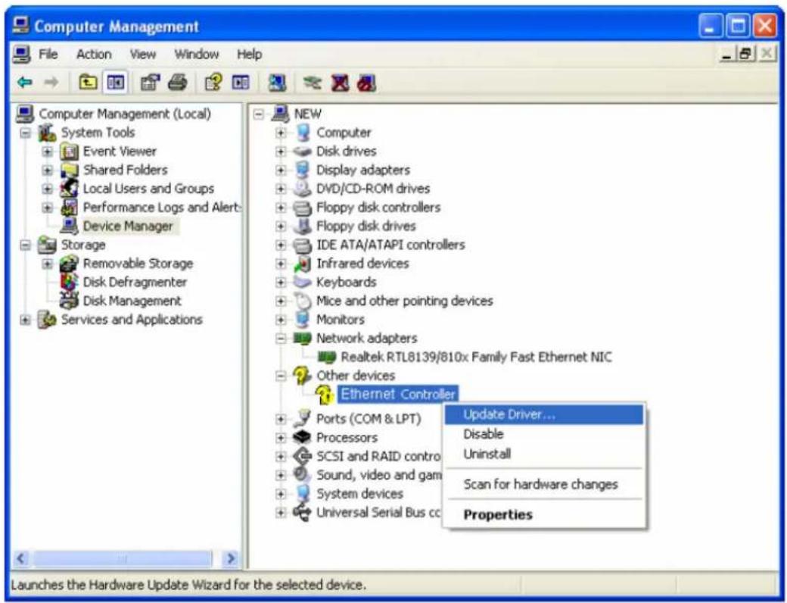
Task: Collapse the System Tools node
Action: click(x=25, y=133)
